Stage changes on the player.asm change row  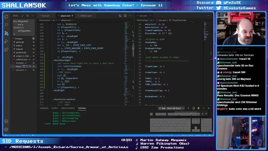(30, 66)
